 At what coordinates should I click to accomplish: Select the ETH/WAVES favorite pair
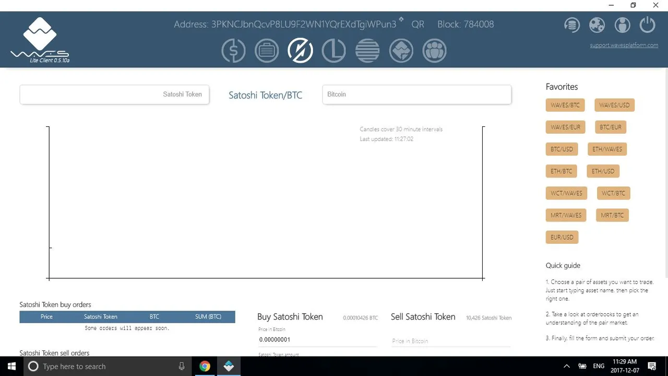607,149
